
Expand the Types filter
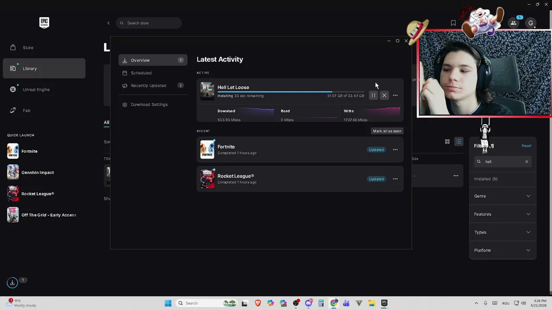[502, 232]
